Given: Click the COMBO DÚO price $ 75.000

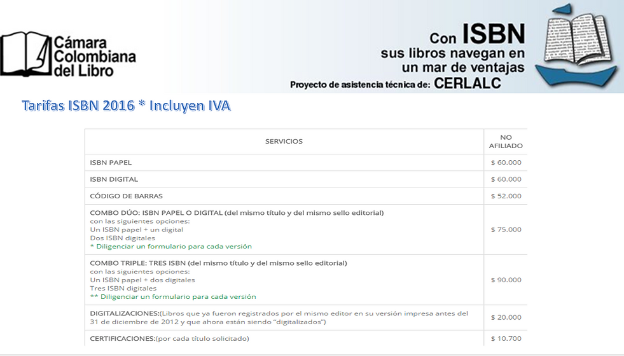Looking at the screenshot, I should coord(506,229).
